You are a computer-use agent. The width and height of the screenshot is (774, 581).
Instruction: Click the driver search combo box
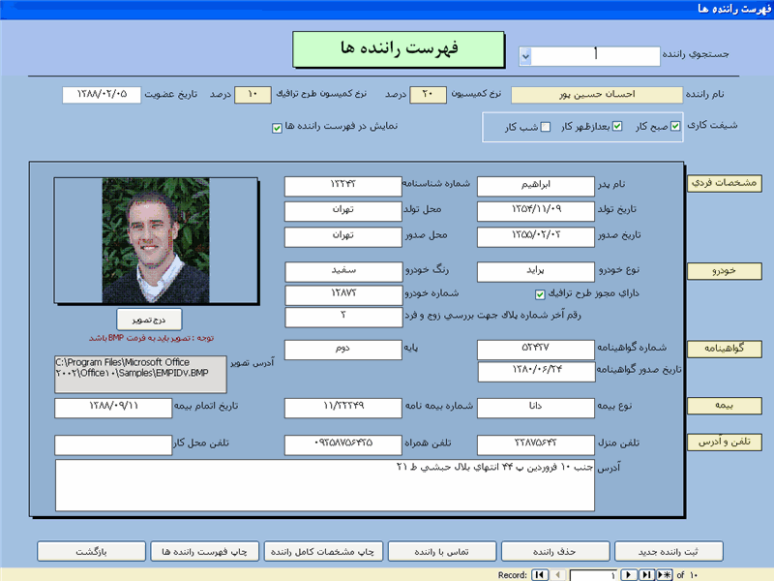click(x=589, y=56)
